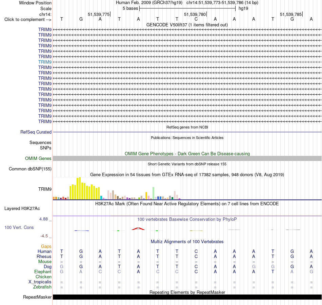Viewport: 322px width, 305px height.
Task: Click the Dog alignment row label
Action: [x=47, y=267]
